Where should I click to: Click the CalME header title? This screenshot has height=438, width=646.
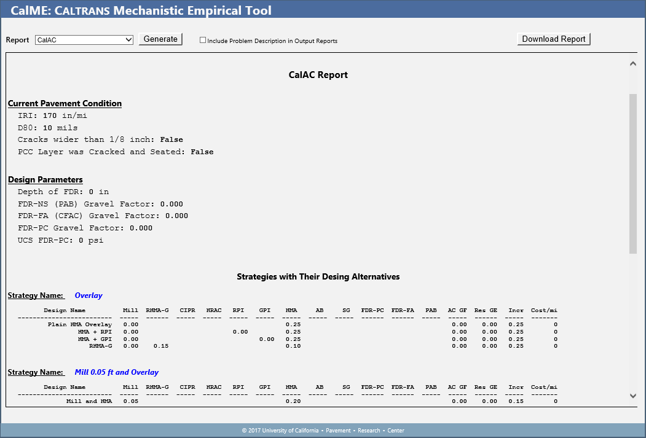(142, 10)
